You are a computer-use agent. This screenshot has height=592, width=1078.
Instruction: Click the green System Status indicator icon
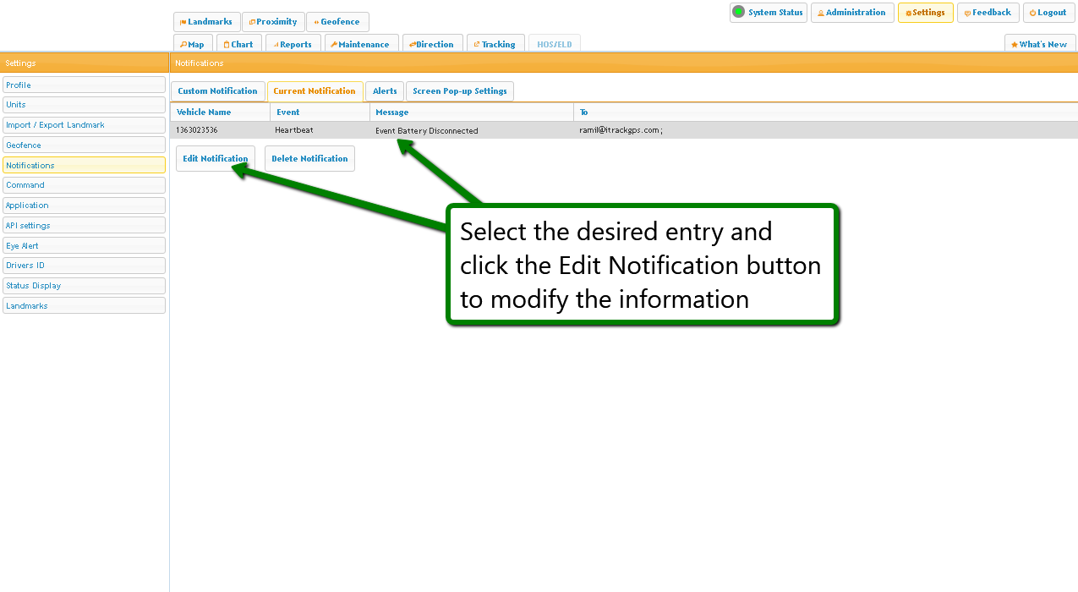click(x=738, y=12)
